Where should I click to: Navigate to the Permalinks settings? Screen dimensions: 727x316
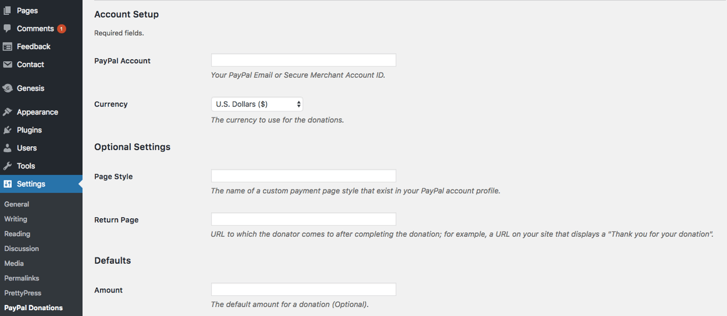click(x=23, y=278)
